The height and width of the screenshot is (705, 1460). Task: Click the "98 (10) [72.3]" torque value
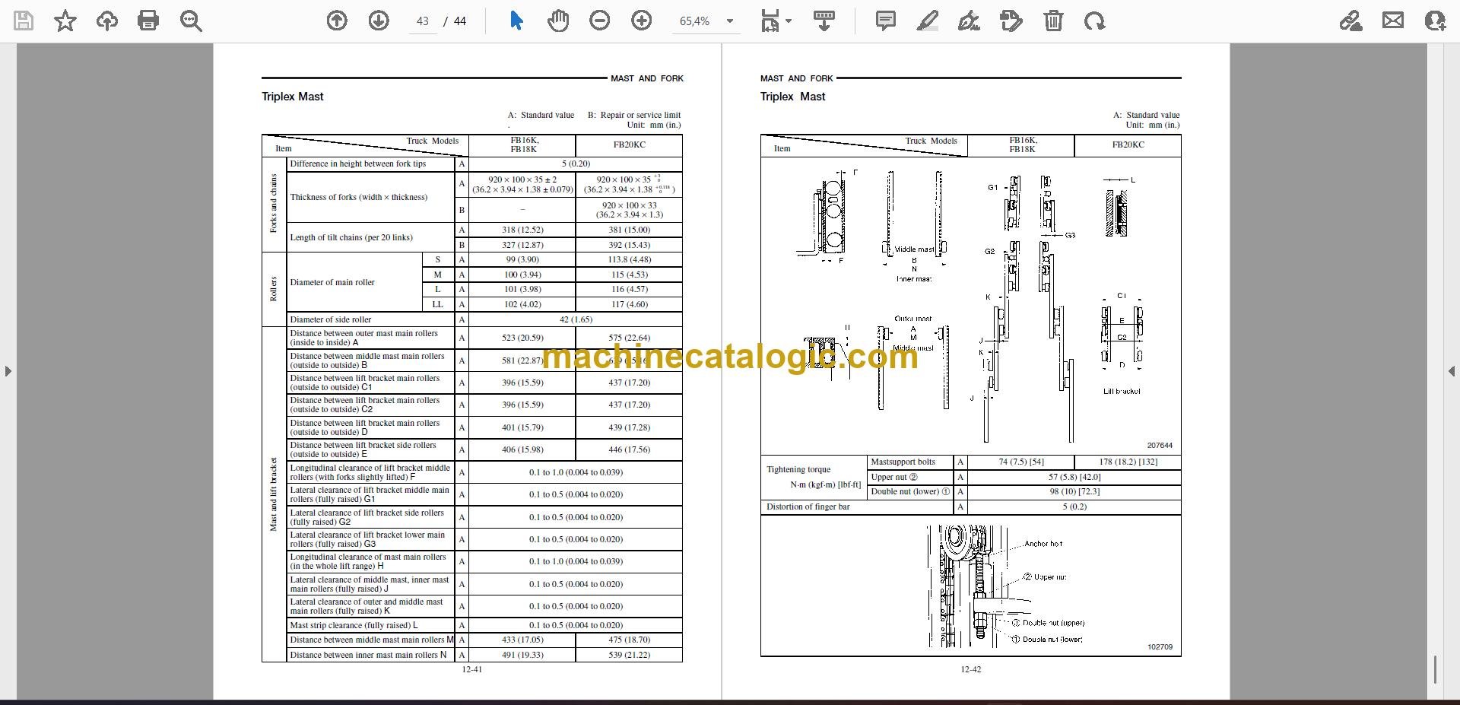point(1074,491)
